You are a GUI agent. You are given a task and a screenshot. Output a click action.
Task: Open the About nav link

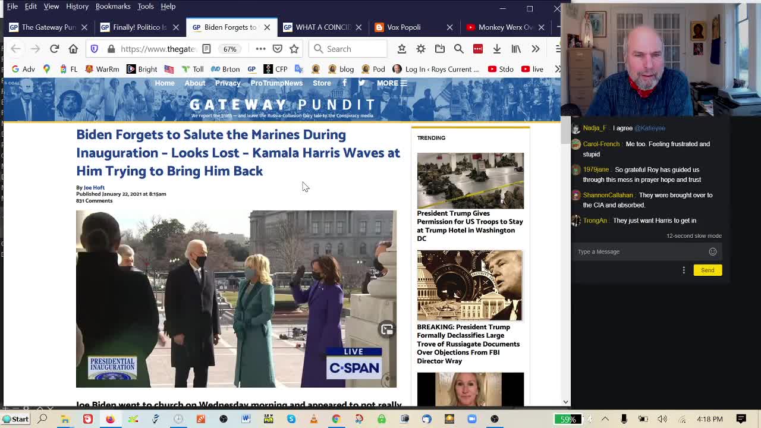click(x=194, y=83)
